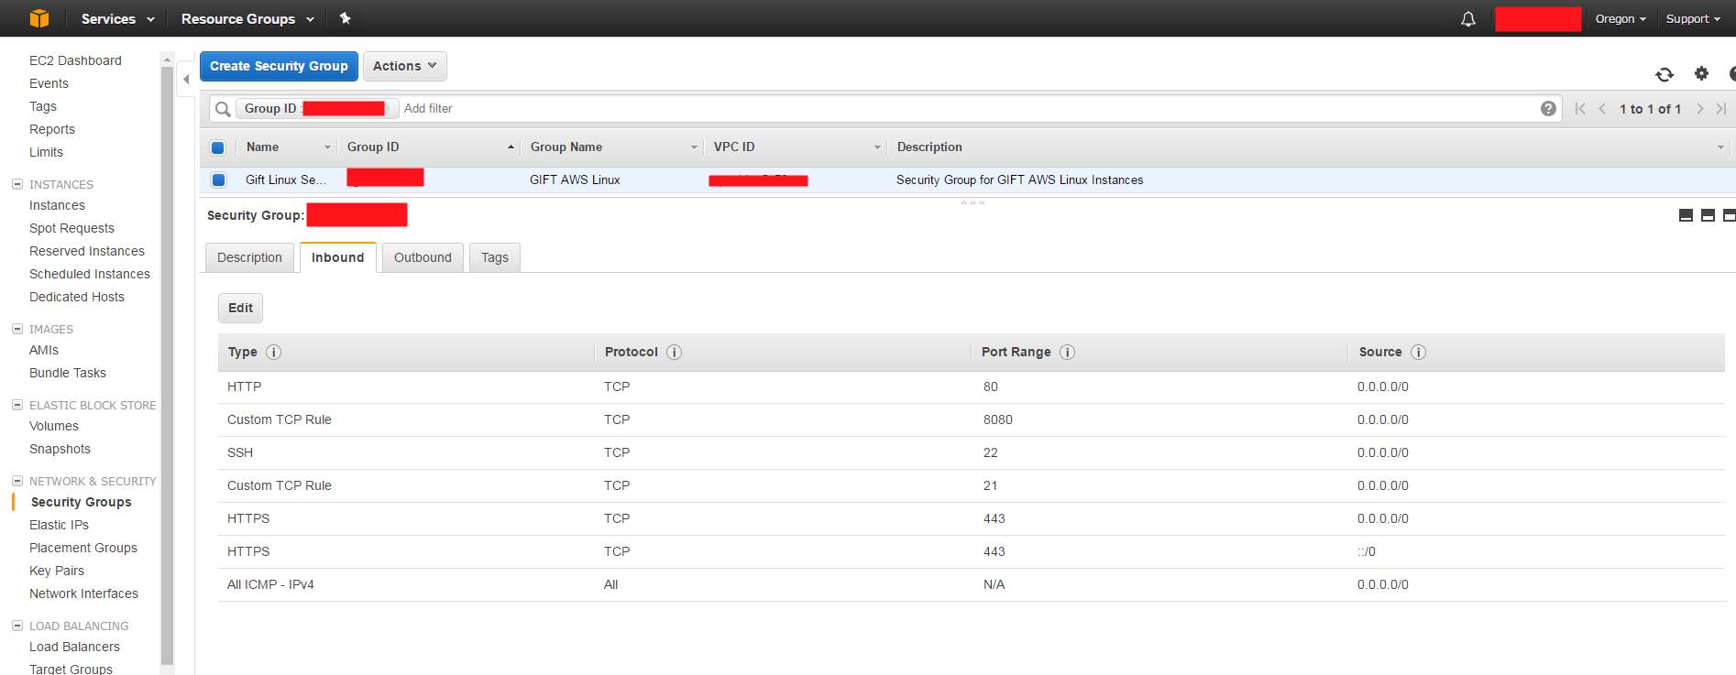Screen dimensions: 1736x675
Task: Open Key Pairs in sidebar
Action: 57,571
